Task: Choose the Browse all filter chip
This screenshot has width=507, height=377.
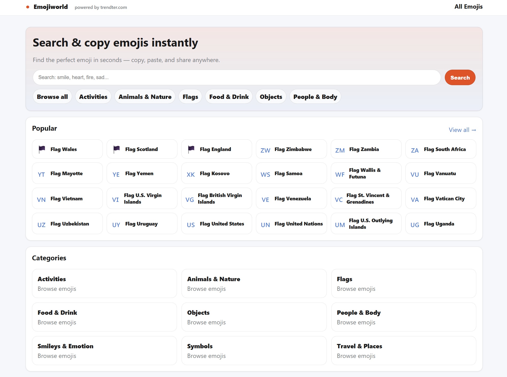Action: 52,97
